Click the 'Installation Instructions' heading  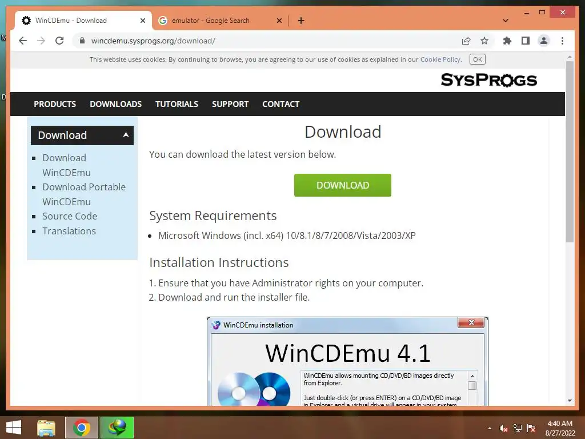[x=219, y=262]
